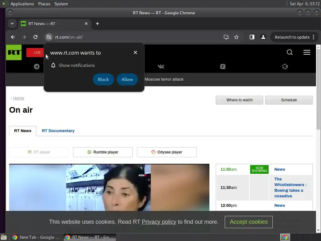Go back to the previous page

(x=13, y=37)
